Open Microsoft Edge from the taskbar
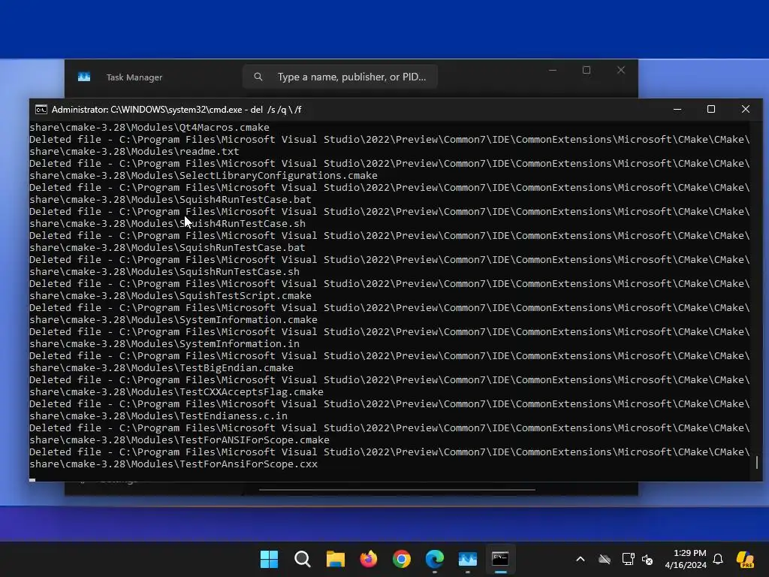769x577 pixels. (435, 559)
